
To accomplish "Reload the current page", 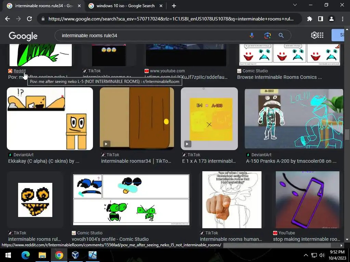I will [29, 19].
